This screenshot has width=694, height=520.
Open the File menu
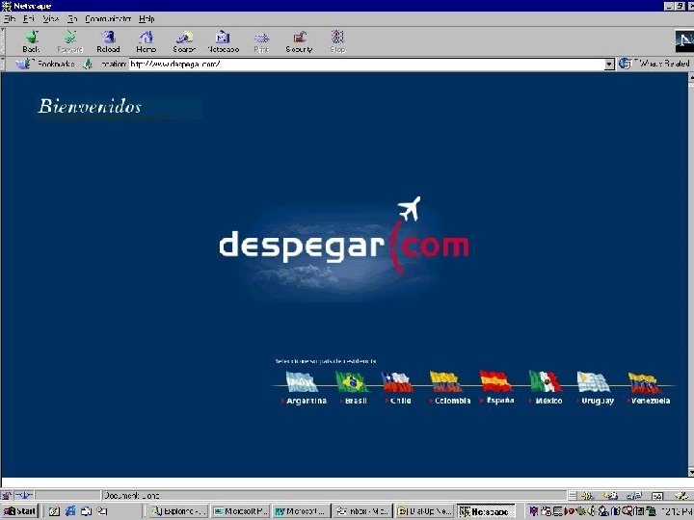(10, 18)
